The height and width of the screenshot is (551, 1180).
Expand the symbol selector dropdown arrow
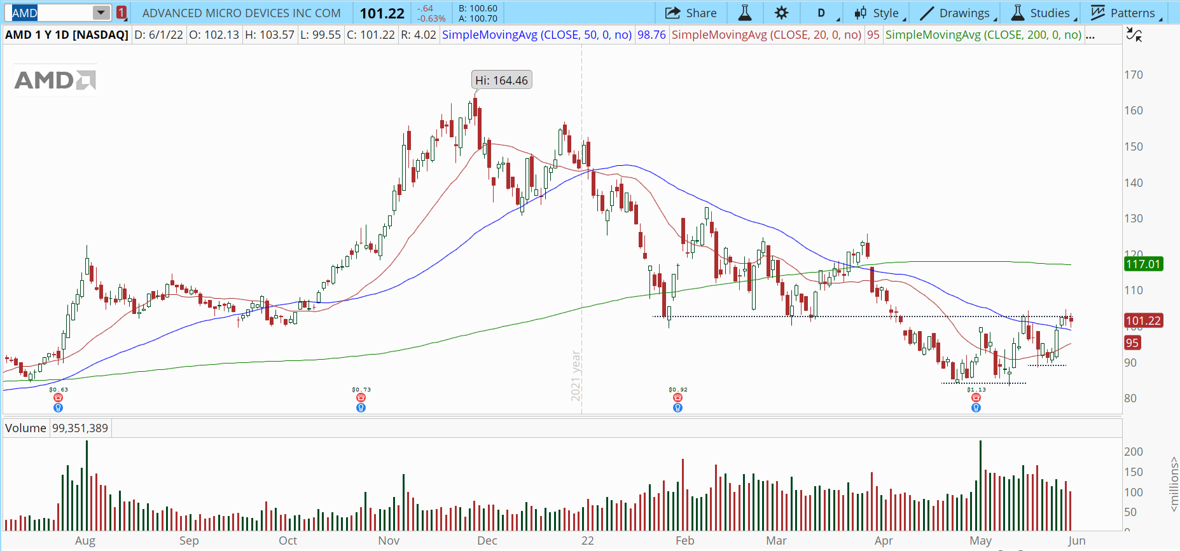[101, 13]
